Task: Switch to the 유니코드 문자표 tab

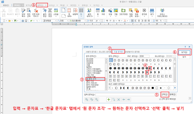Action: 105,52
